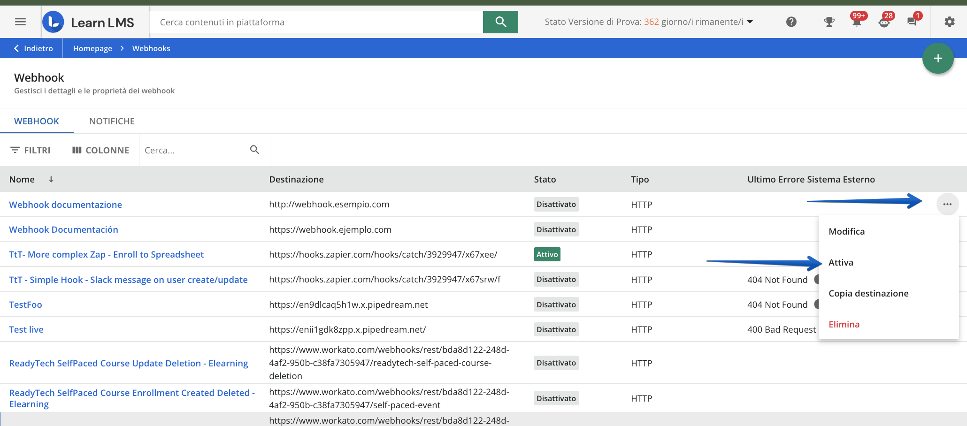The width and height of the screenshot is (967, 426).
Task: Open the TestFoo webhook link
Action: (x=26, y=304)
